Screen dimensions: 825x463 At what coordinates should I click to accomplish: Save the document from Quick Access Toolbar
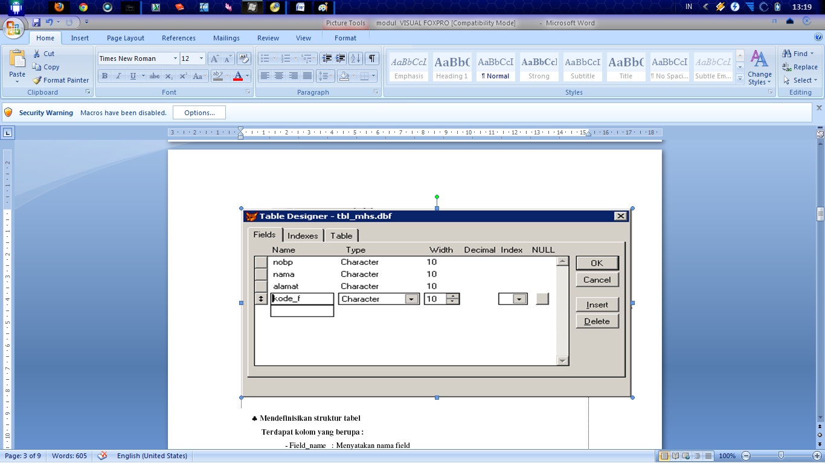click(36, 22)
